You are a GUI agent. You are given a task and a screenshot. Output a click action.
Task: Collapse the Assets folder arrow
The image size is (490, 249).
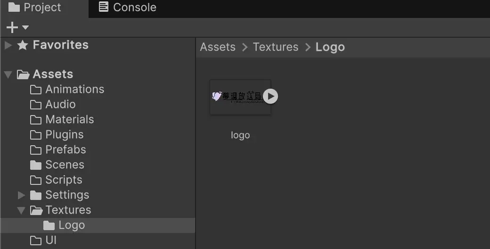tap(8, 75)
